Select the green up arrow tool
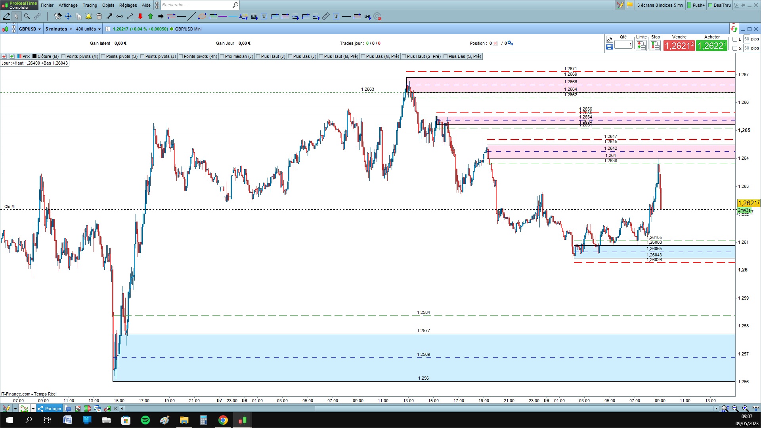This screenshot has width=761, height=428. click(x=151, y=16)
